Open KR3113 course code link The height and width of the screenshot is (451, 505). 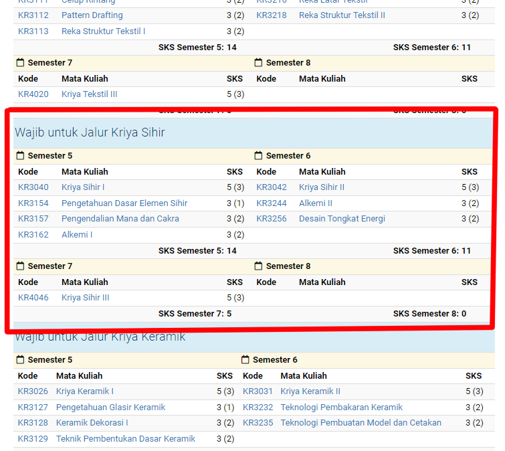point(33,31)
